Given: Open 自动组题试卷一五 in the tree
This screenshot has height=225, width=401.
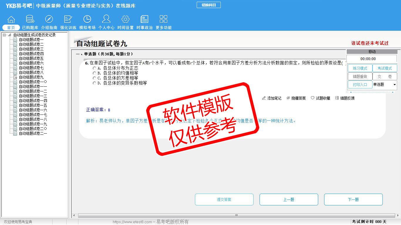Looking at the screenshot, I should click(33, 105).
